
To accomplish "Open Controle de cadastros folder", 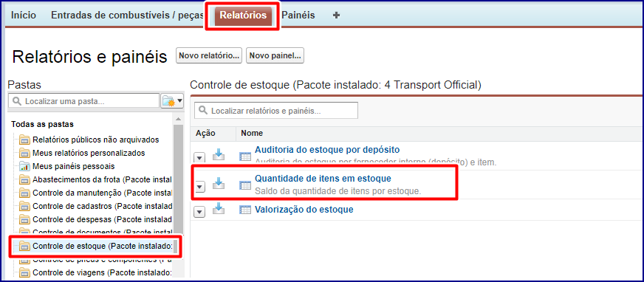I will point(102,206).
